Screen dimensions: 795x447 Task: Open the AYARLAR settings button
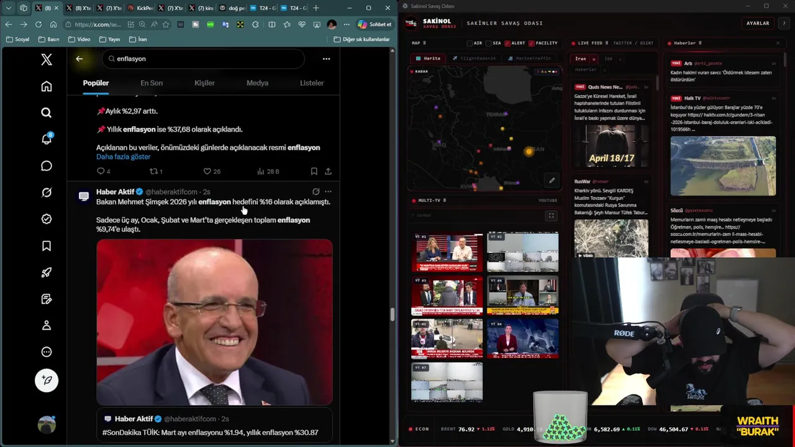758,23
